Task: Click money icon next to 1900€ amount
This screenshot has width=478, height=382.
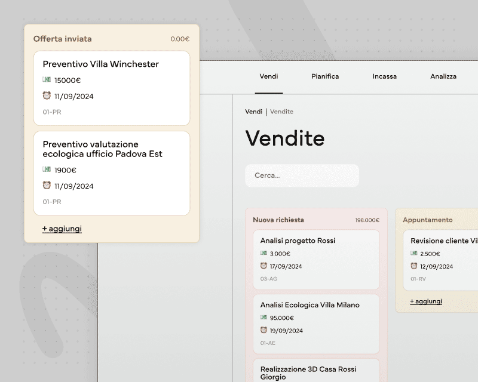Action: (47, 170)
